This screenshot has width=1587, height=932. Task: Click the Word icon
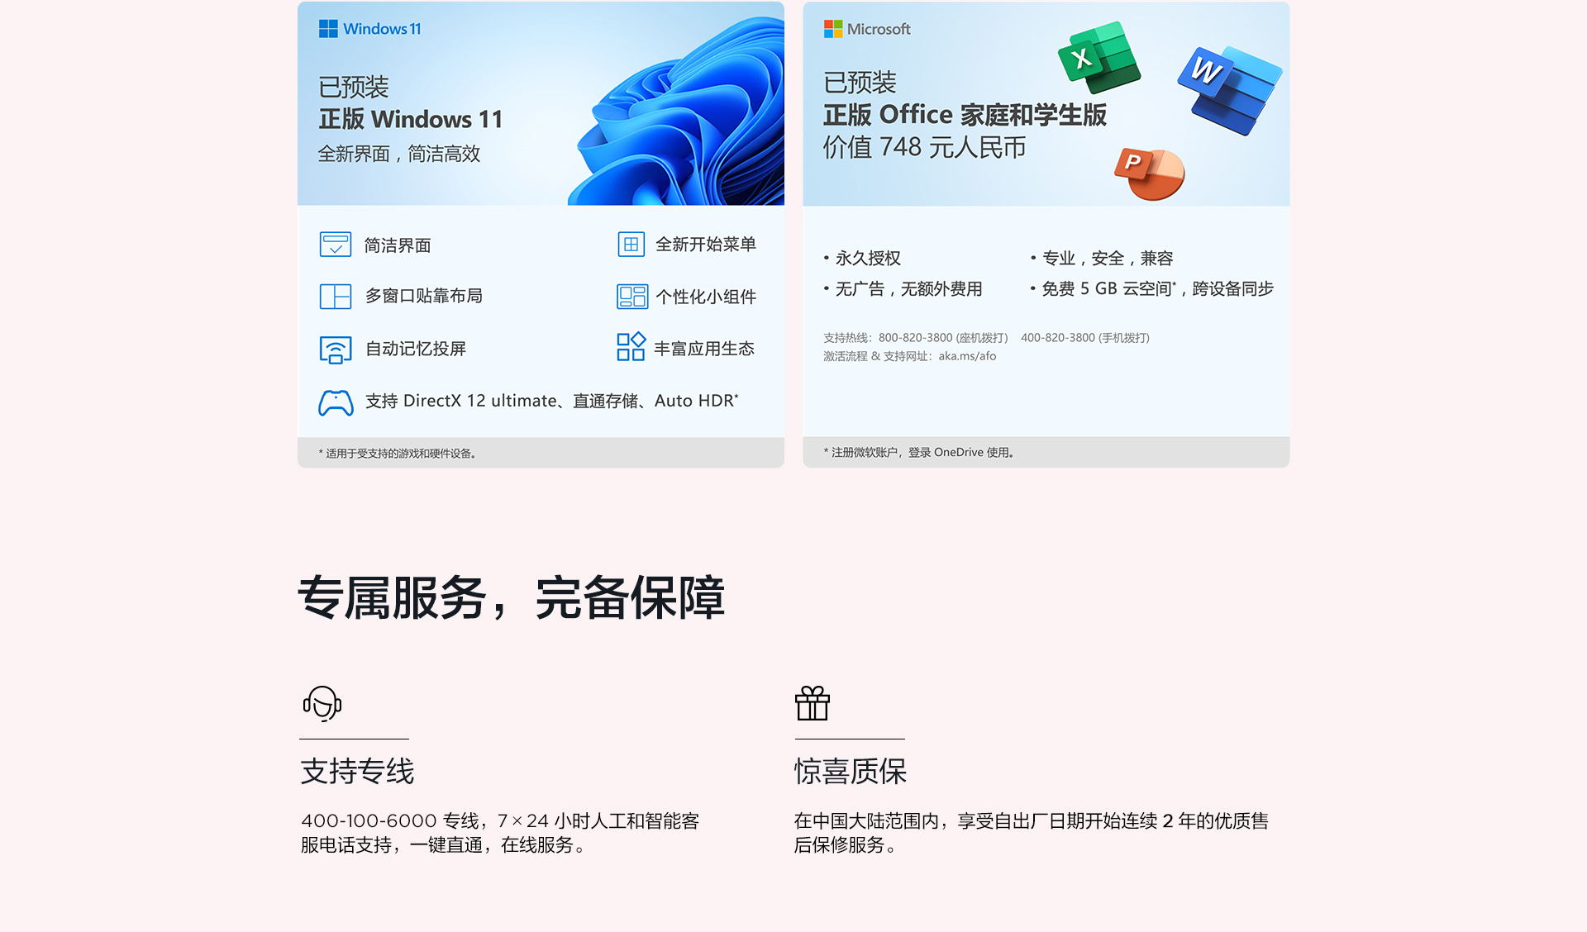(1230, 89)
